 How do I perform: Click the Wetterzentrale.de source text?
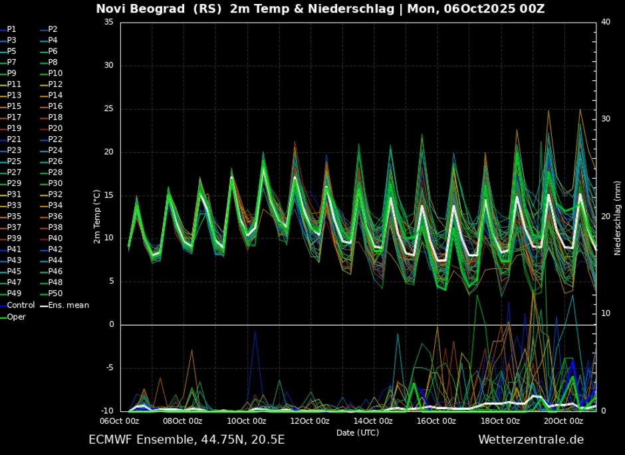tap(531, 440)
